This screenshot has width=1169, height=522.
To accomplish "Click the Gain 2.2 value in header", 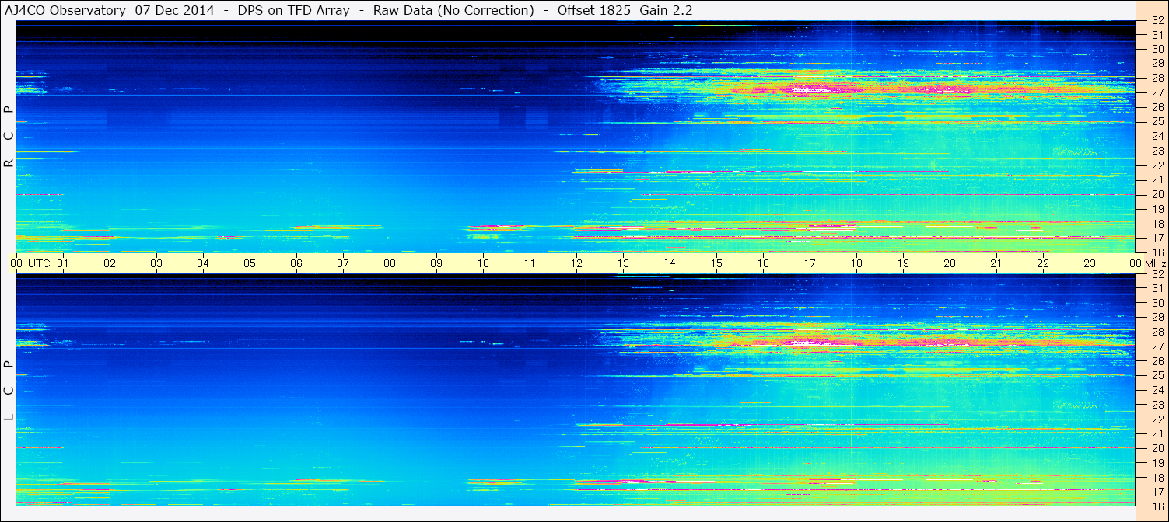I will tap(666, 10).
